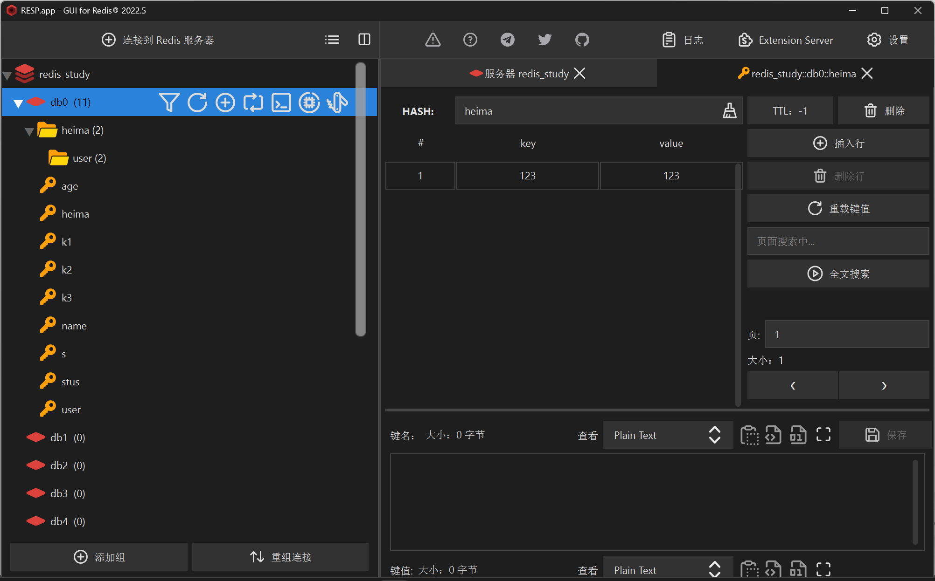
Task: Click the rename key broom icon
Action: click(729, 111)
